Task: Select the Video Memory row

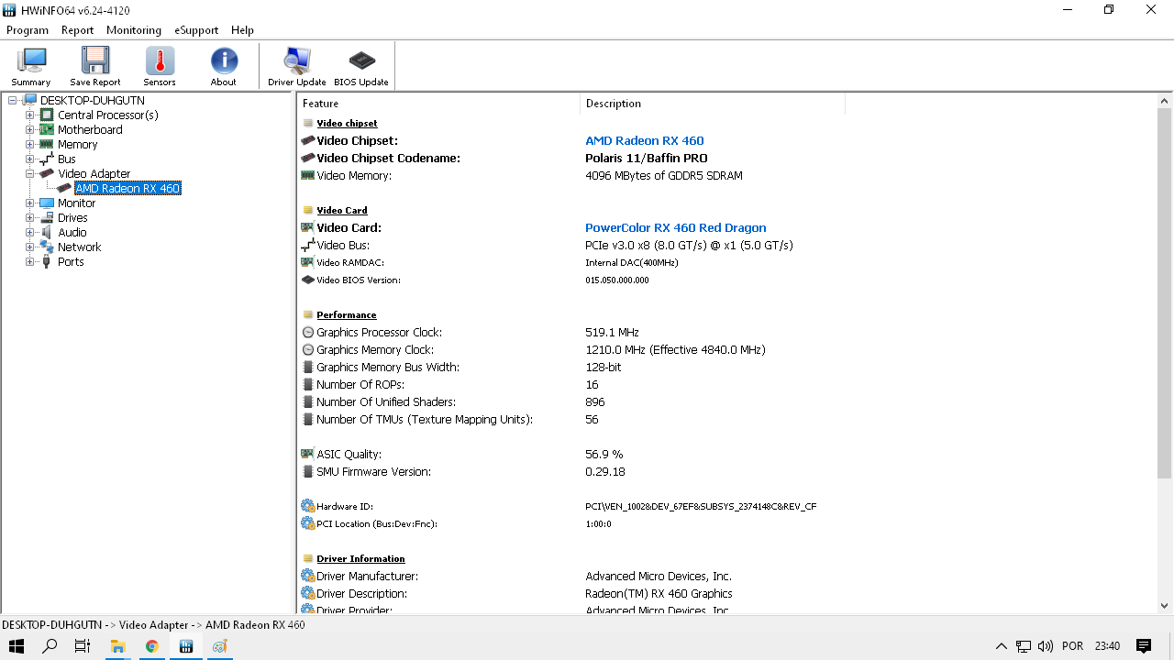Action: [x=726, y=176]
